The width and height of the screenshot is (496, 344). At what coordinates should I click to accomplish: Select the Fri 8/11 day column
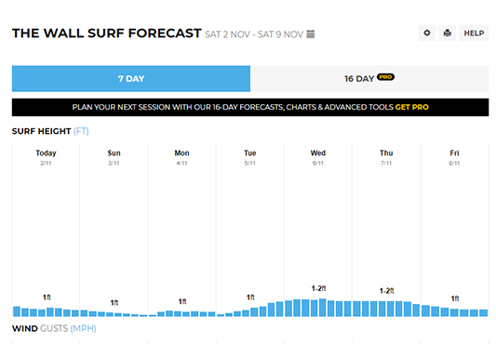454,230
